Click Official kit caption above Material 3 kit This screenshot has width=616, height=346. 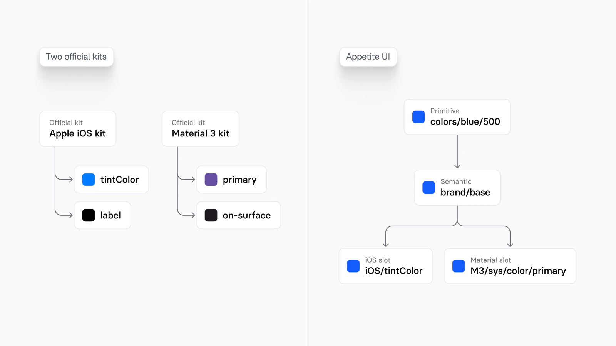(x=188, y=123)
